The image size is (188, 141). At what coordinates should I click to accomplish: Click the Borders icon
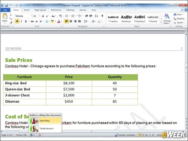[x=99, y=21]
